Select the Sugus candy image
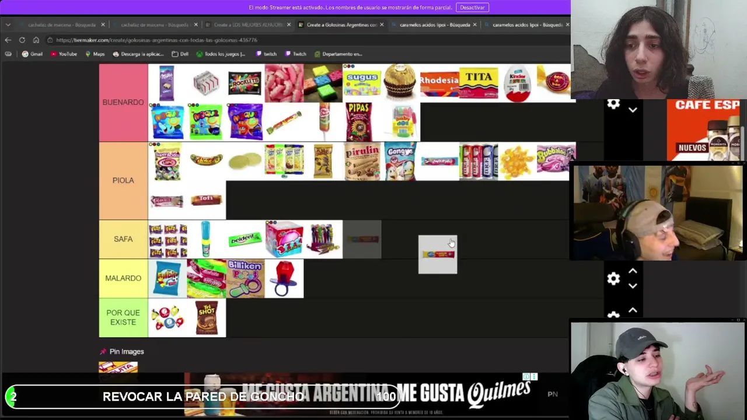 click(362, 83)
